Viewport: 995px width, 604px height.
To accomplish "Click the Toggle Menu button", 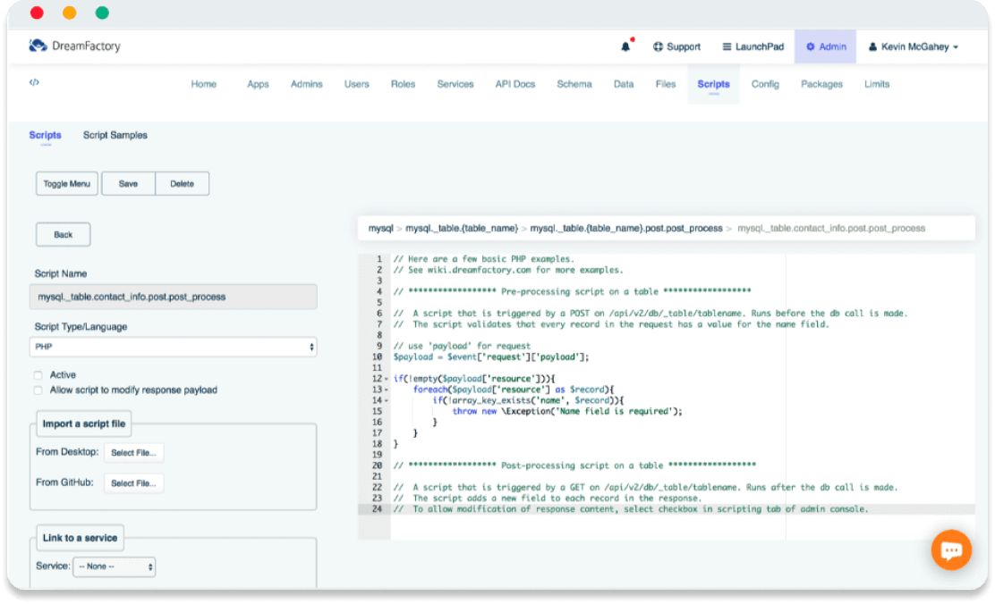I will click(x=67, y=184).
